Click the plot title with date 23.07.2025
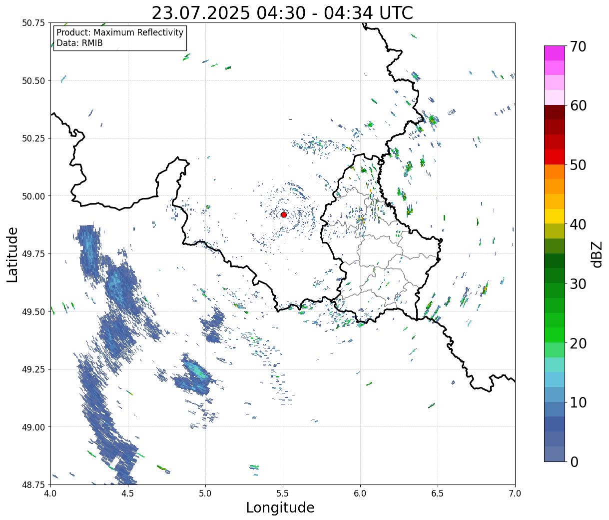 (x=282, y=12)
